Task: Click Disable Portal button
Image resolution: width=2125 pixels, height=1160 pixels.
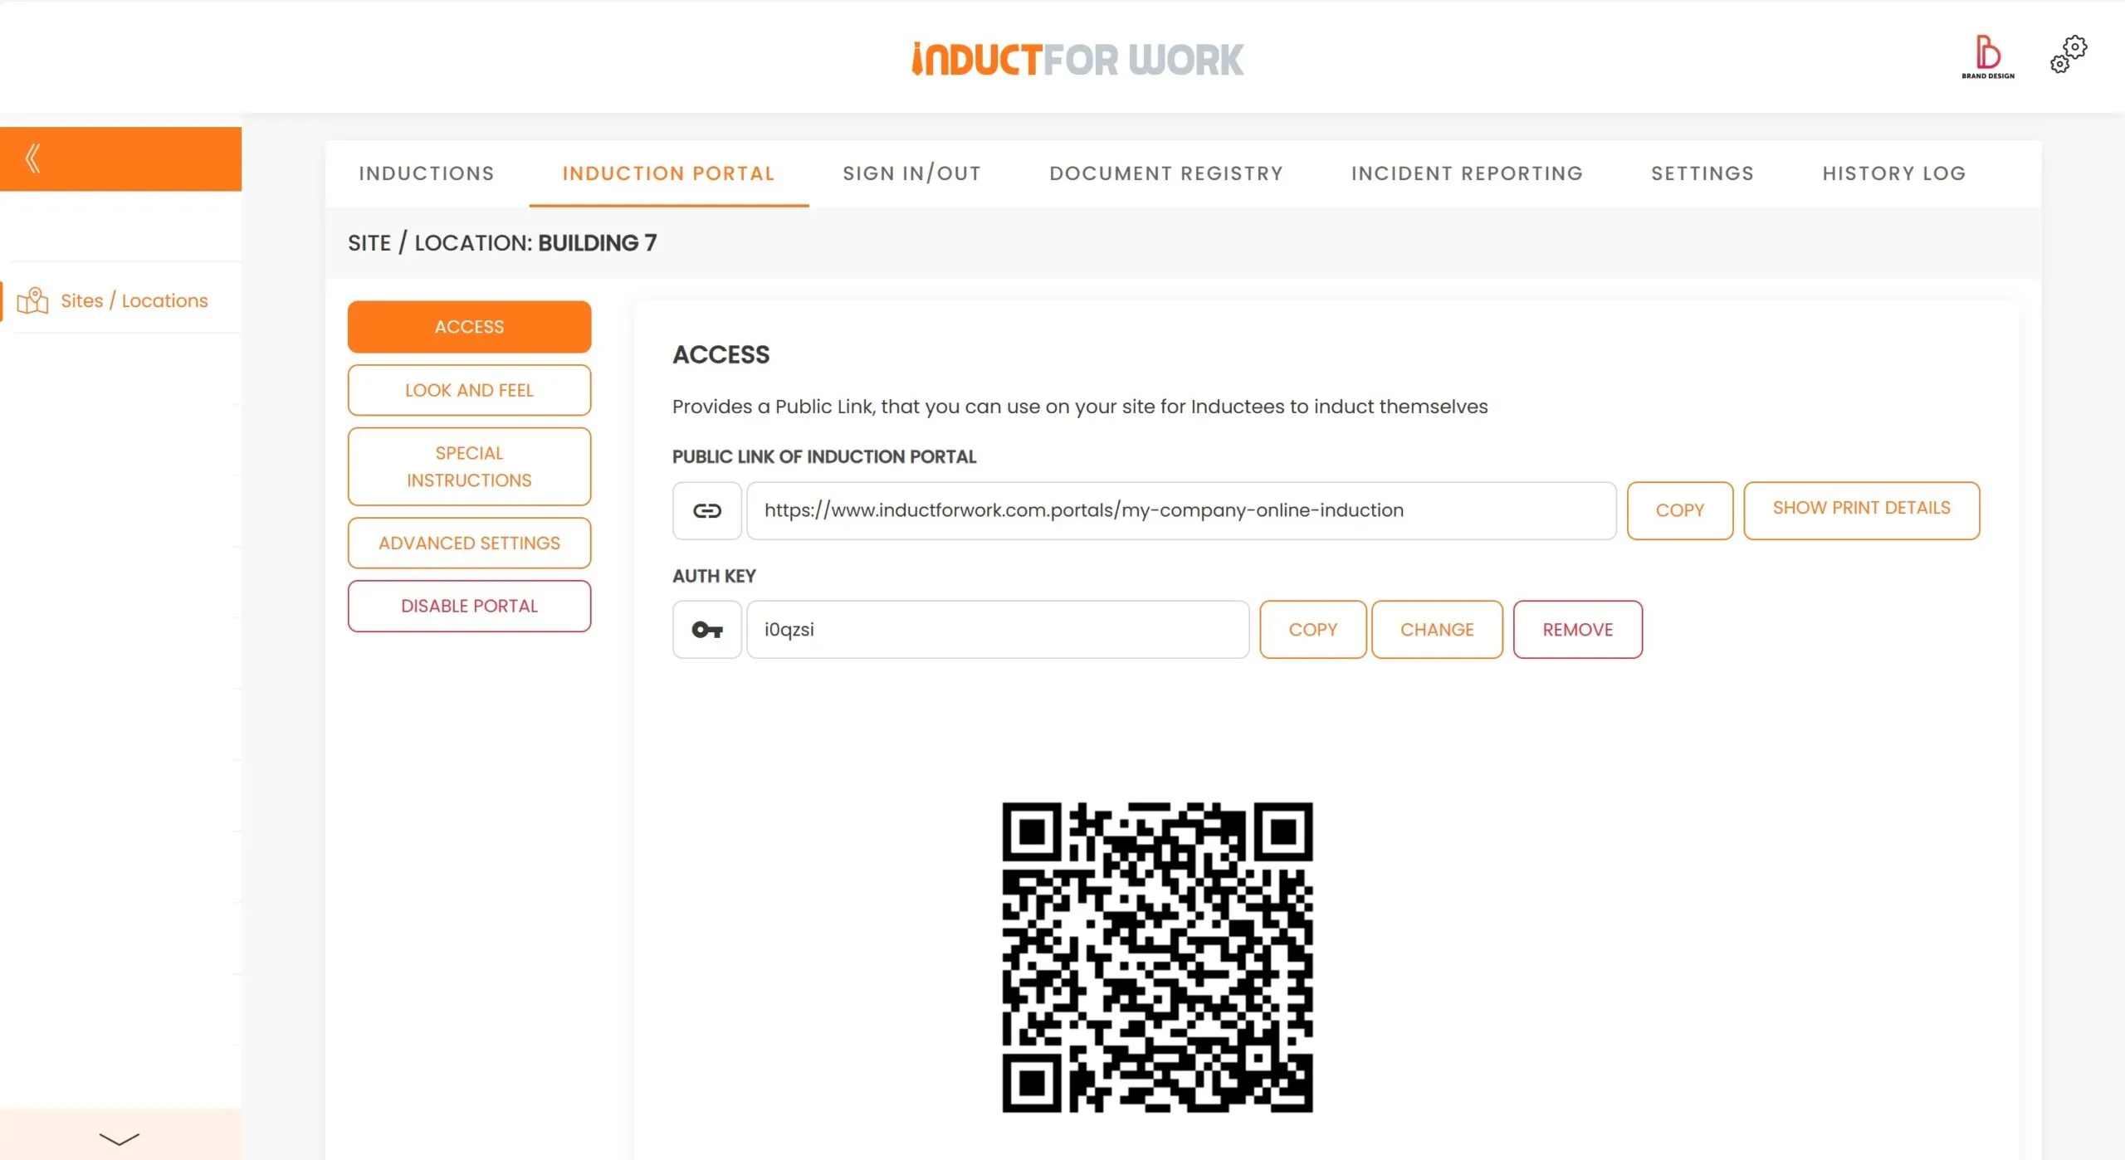Action: point(469,606)
